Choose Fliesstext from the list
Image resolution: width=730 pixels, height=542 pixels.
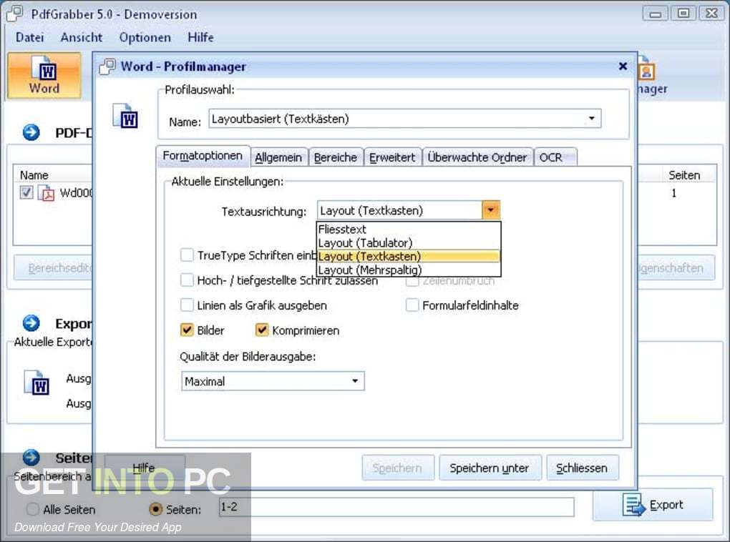(x=408, y=230)
